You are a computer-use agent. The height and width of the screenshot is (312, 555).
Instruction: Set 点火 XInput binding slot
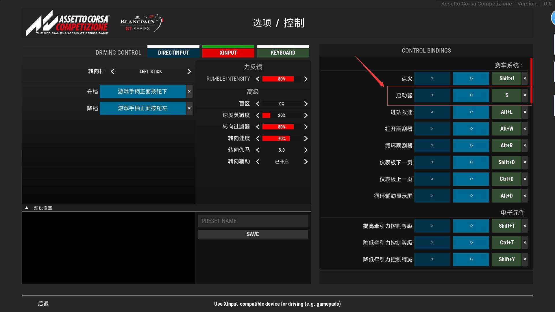(x=471, y=79)
